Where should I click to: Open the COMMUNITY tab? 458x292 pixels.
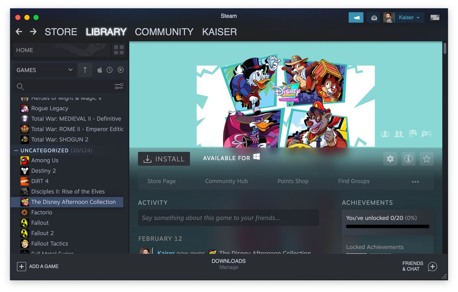(164, 32)
